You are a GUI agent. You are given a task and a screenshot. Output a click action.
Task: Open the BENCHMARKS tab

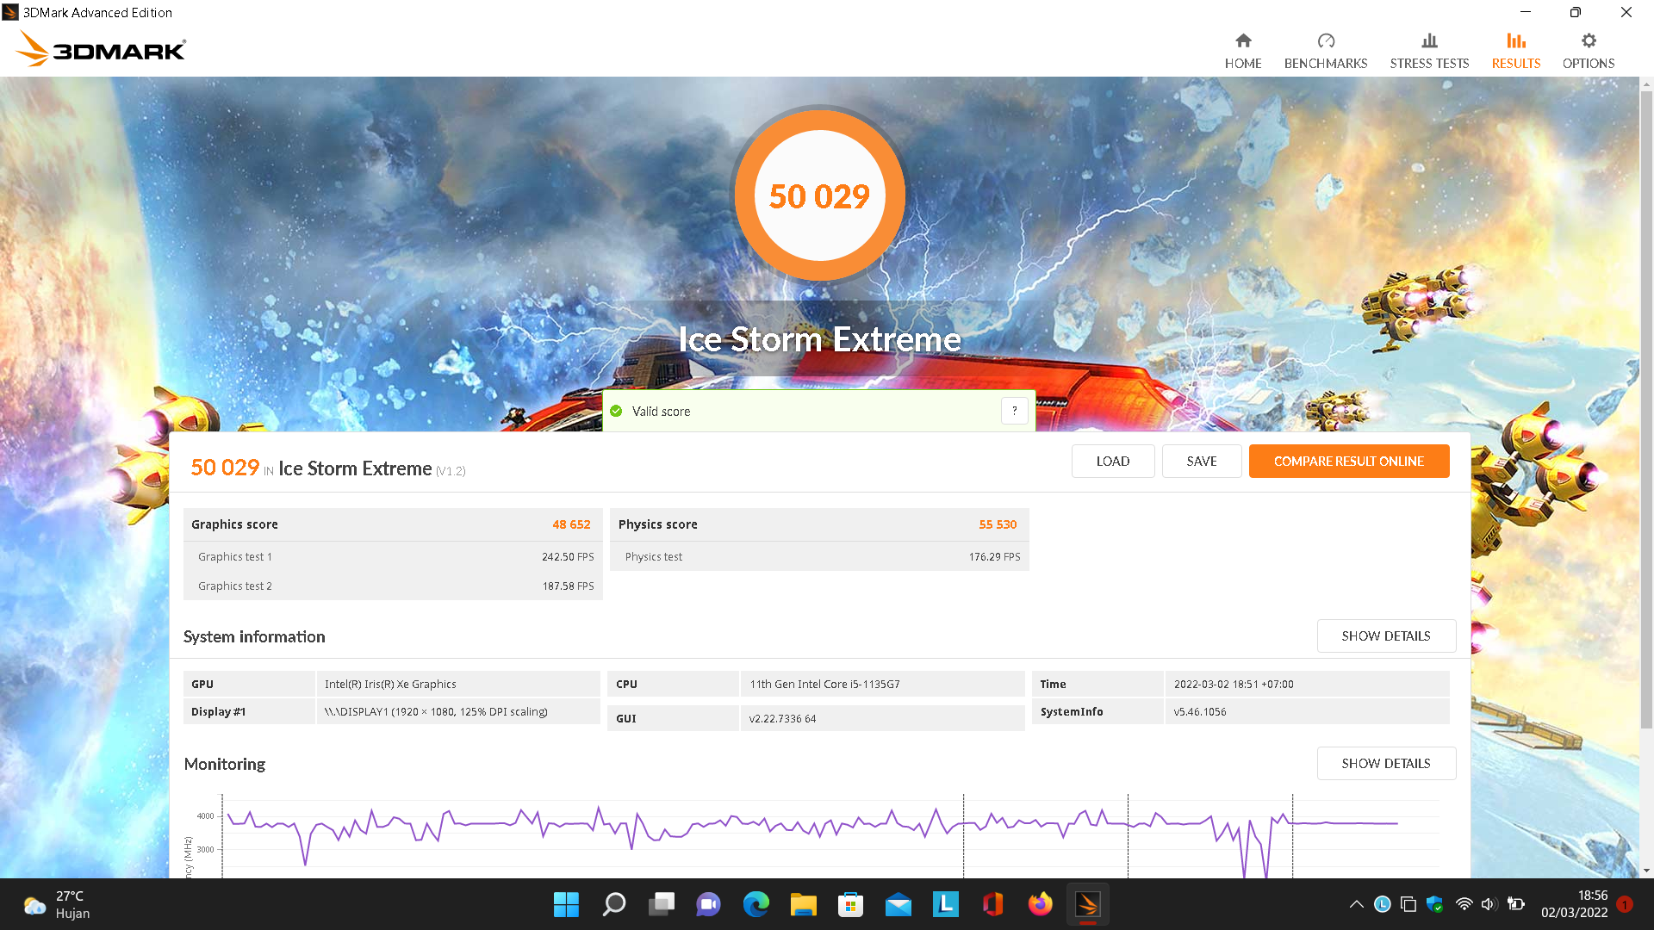(1326, 51)
